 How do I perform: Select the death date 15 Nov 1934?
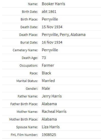52,27
